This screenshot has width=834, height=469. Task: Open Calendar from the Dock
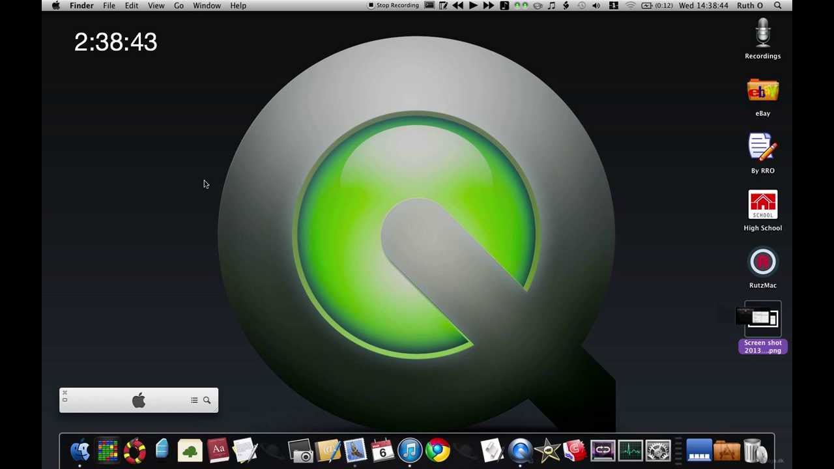tap(383, 451)
